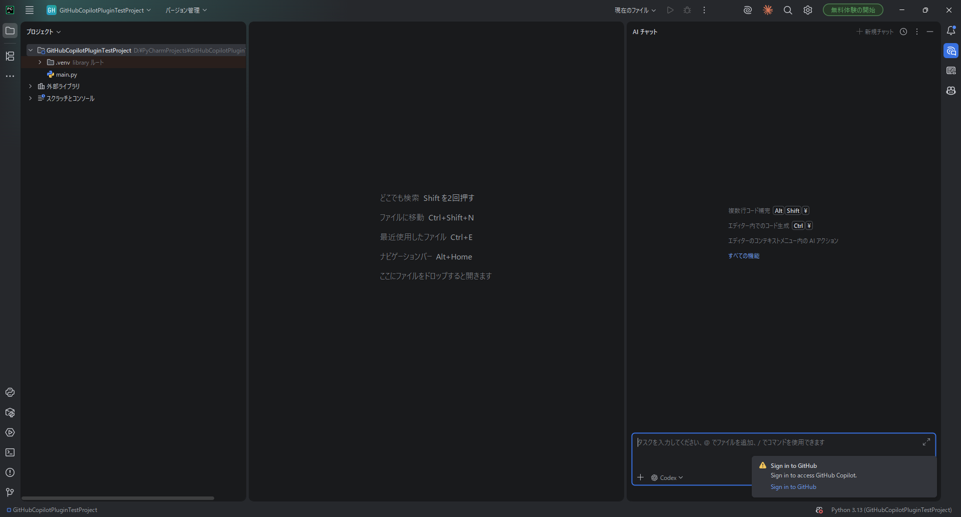Open the Codex model dropdown
The width and height of the screenshot is (961, 517).
coord(667,477)
